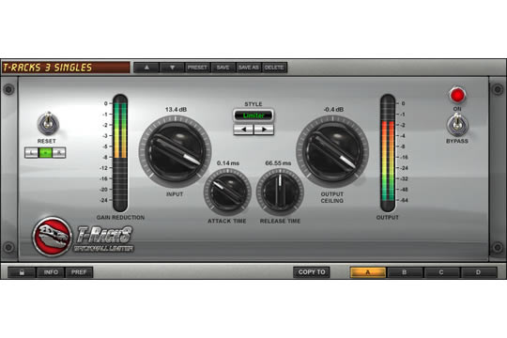Screen dimensions: 507x338
Task: Click the lock icon button
Action: [x=22, y=272]
